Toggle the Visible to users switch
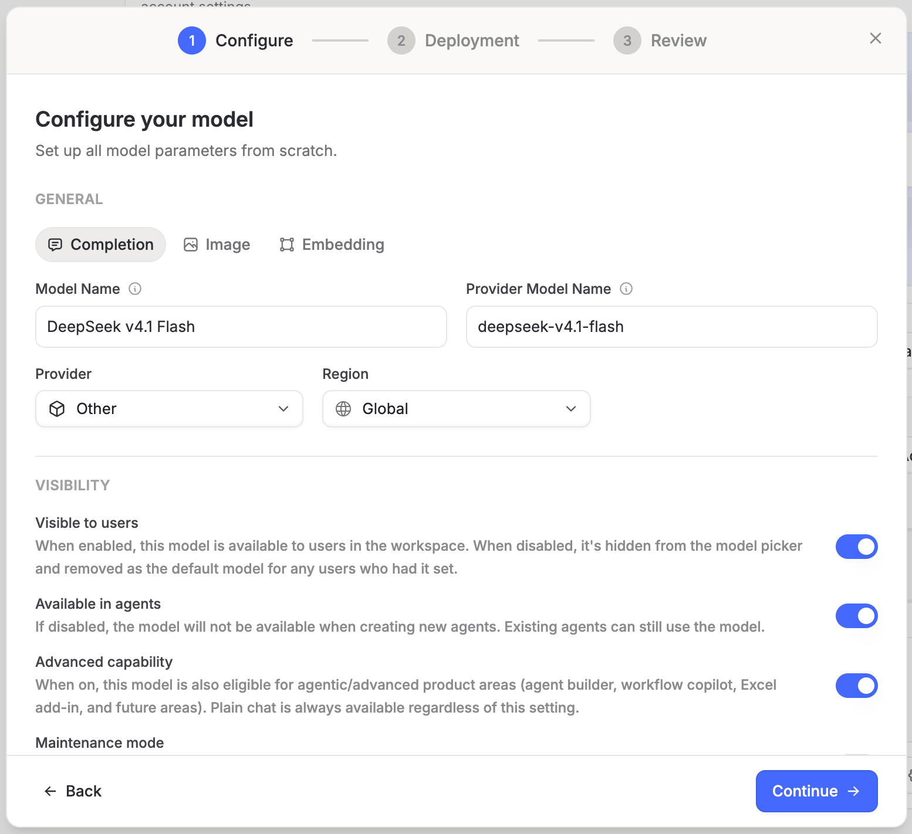912x834 pixels. [856, 547]
